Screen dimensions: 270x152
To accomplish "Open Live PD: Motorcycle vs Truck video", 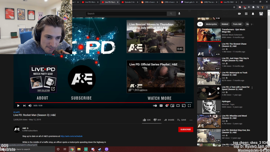I will pos(209,78).
